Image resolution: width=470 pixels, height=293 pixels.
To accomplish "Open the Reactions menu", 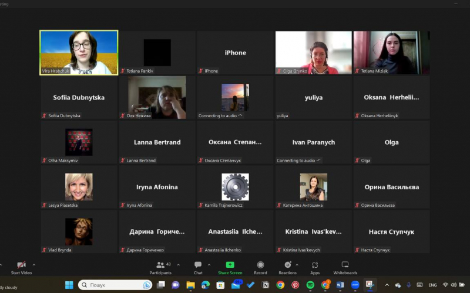I will pyautogui.click(x=287, y=268).
